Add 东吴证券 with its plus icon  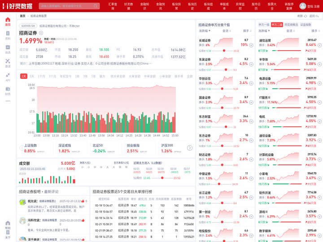tap(251, 64)
